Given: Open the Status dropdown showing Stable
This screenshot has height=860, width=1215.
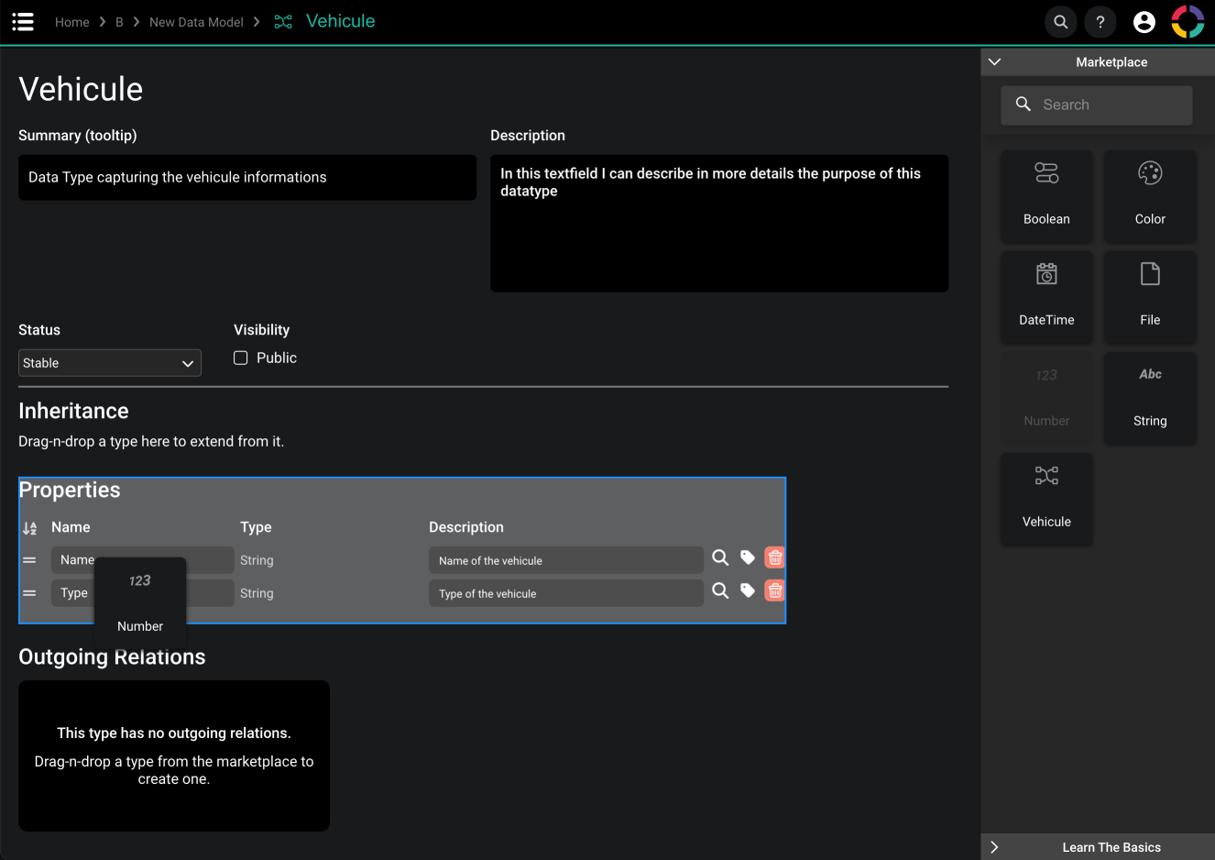Looking at the screenshot, I should (110, 363).
